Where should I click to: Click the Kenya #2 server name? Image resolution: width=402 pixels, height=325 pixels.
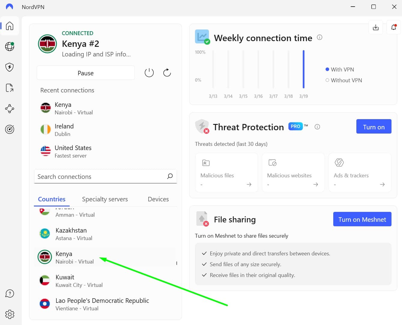80,44
